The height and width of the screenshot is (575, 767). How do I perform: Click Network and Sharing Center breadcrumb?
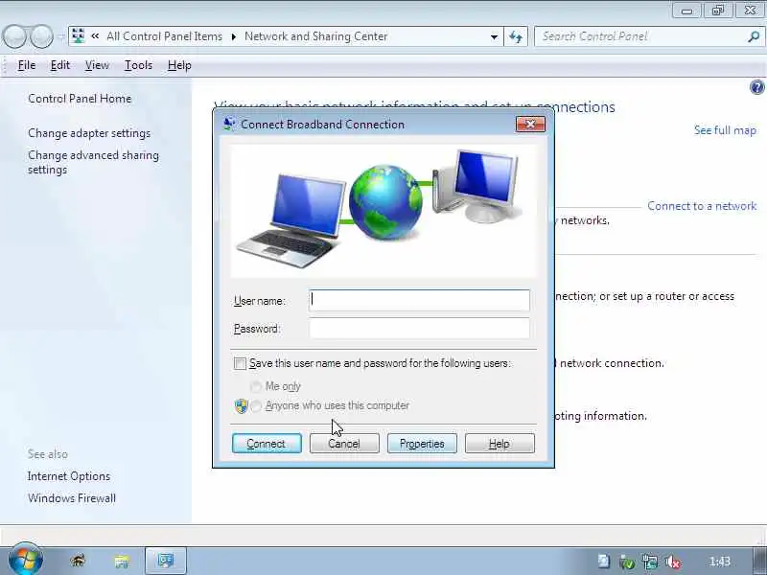click(316, 36)
